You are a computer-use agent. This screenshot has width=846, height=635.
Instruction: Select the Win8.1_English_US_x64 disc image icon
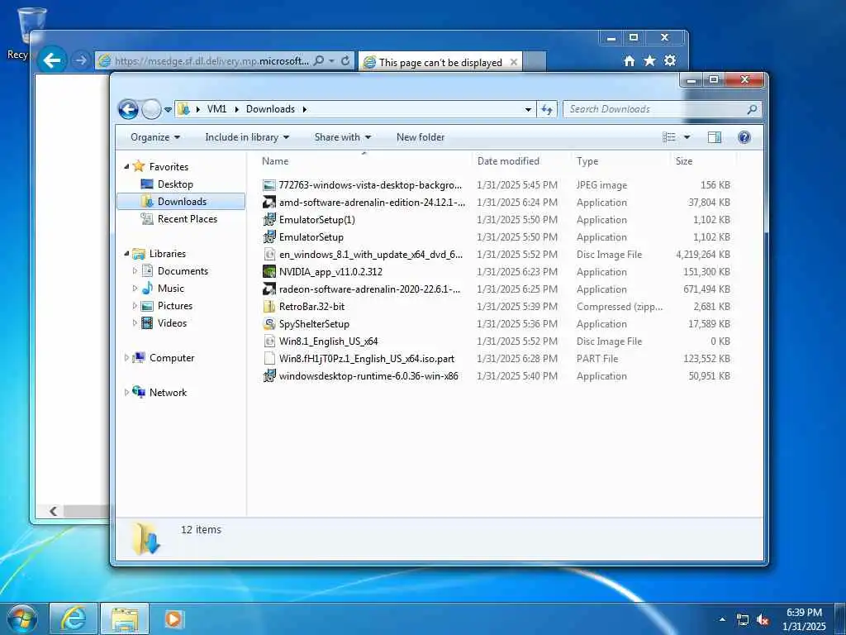[x=269, y=341]
